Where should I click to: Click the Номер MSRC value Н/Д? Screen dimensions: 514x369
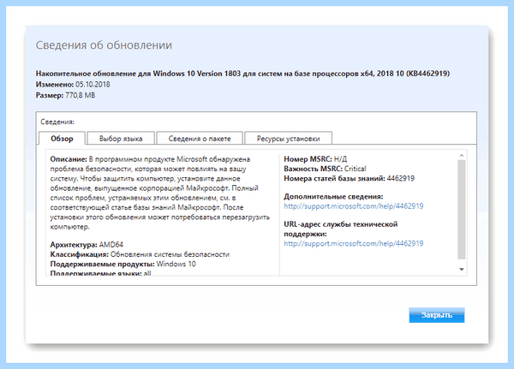(x=340, y=159)
